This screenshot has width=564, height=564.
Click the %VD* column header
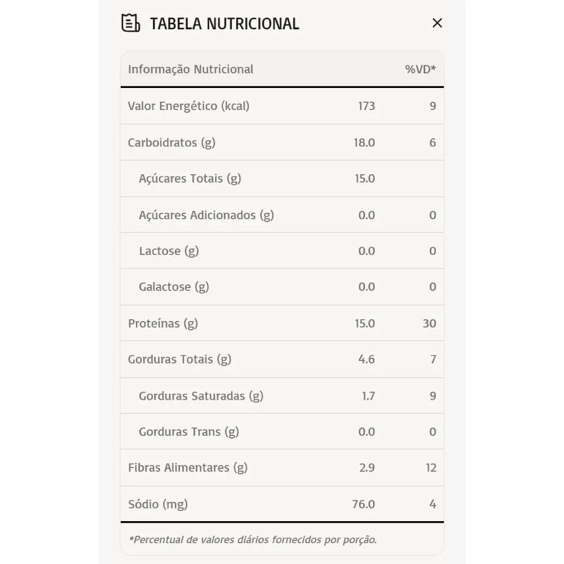pyautogui.click(x=420, y=69)
